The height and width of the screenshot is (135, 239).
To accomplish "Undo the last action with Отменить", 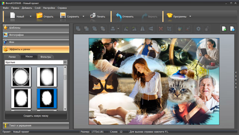I will 125,16.
